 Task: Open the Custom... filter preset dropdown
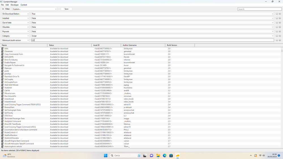point(35,9)
